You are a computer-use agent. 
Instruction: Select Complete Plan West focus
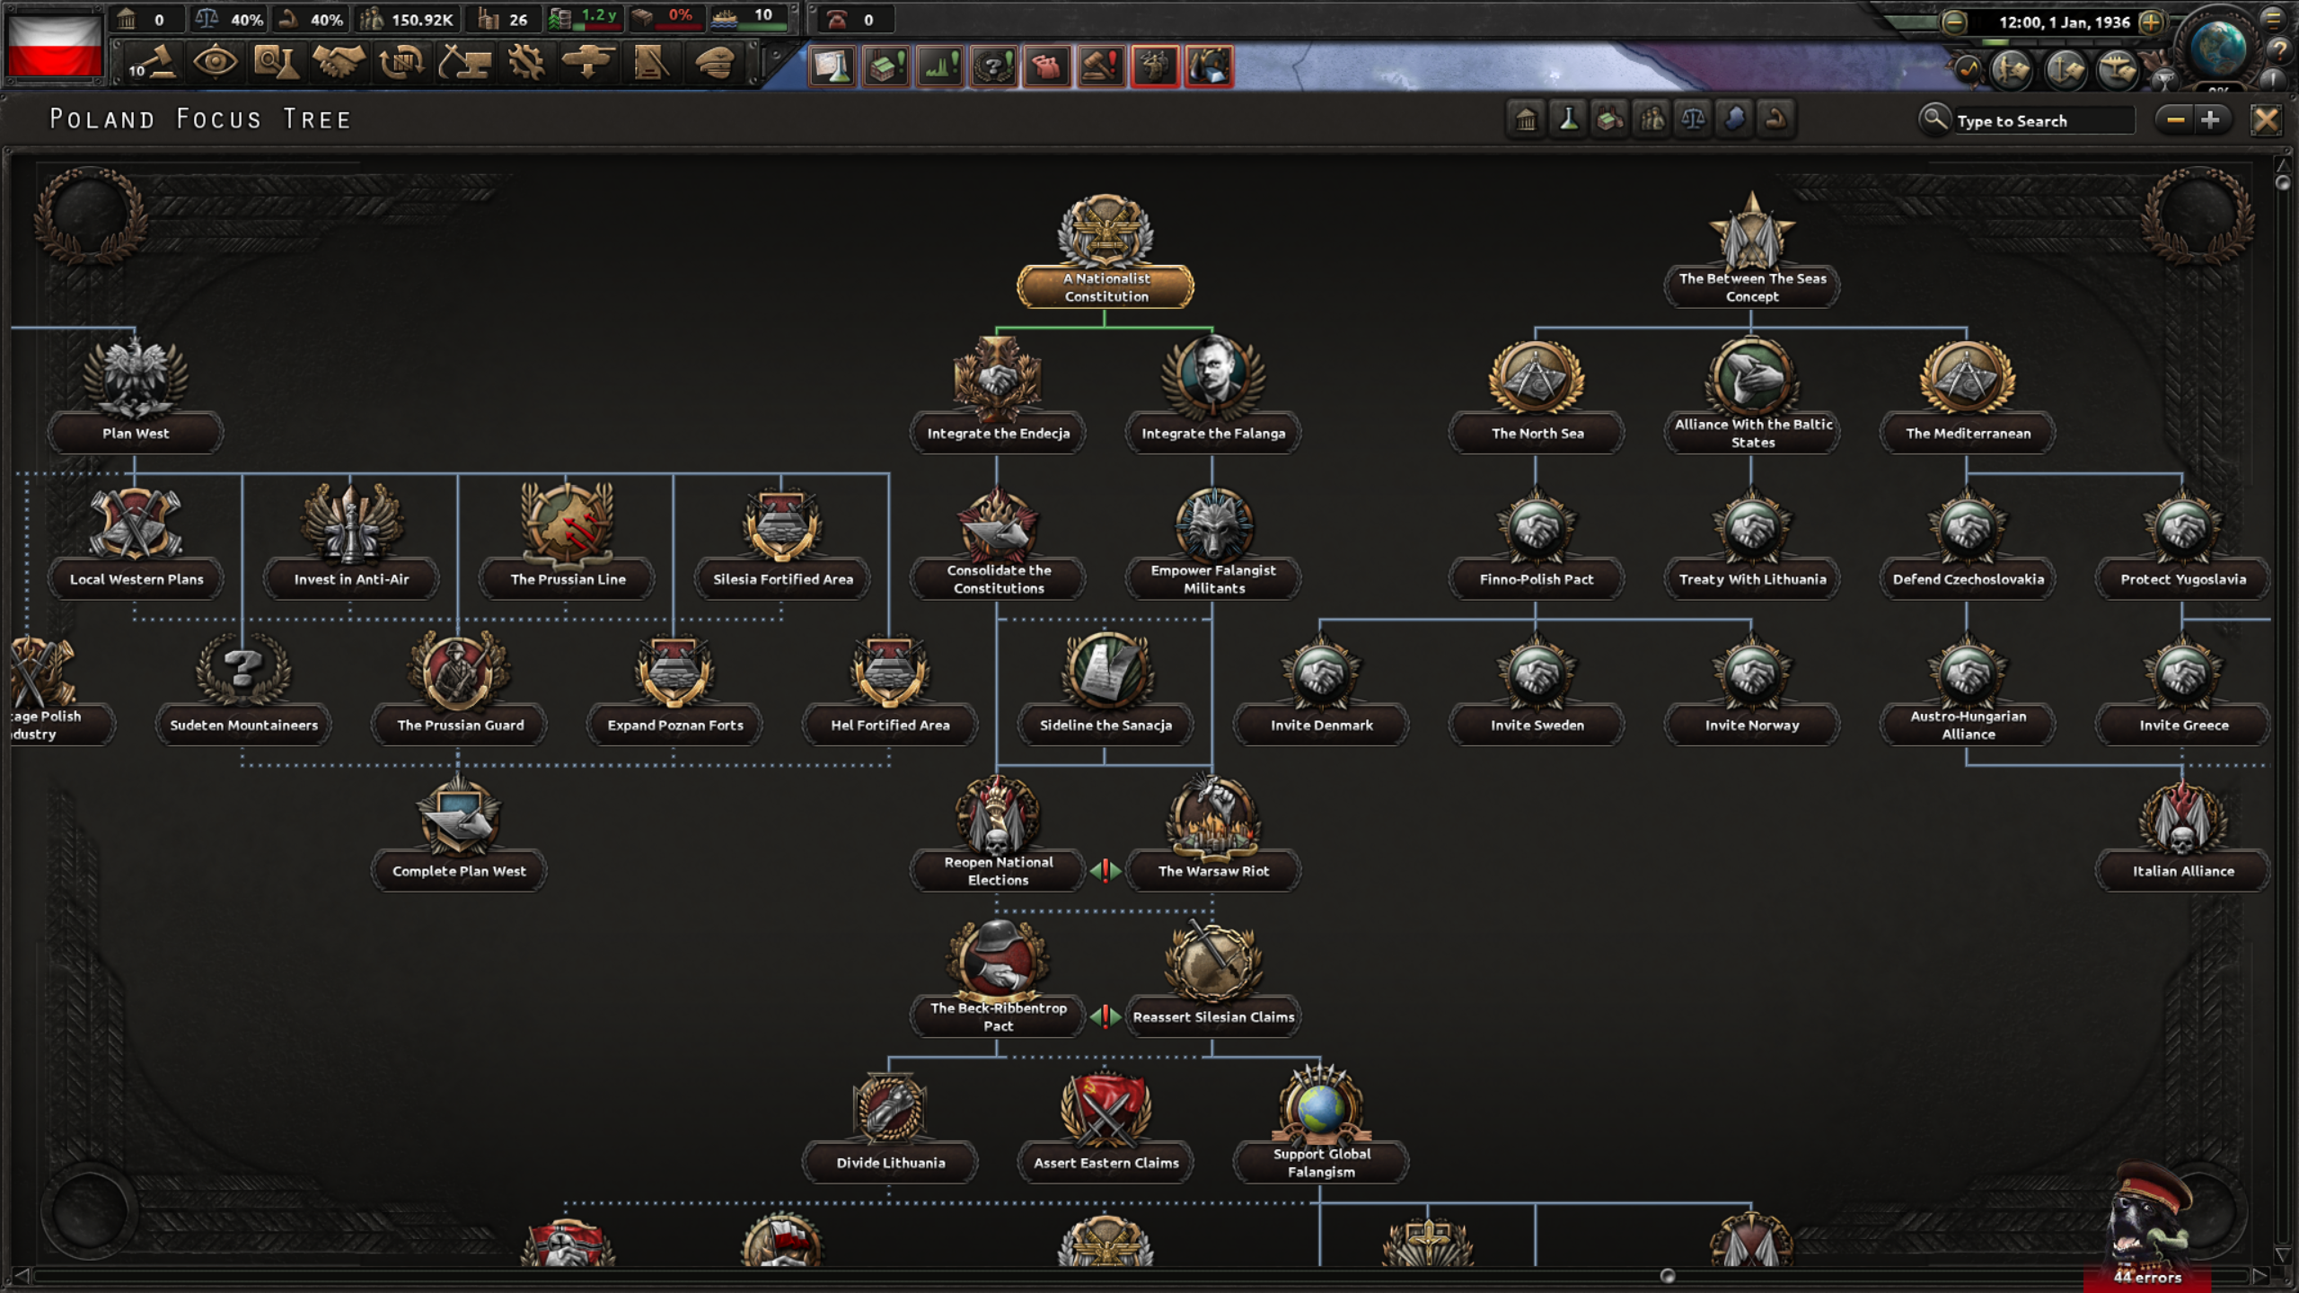(459, 832)
